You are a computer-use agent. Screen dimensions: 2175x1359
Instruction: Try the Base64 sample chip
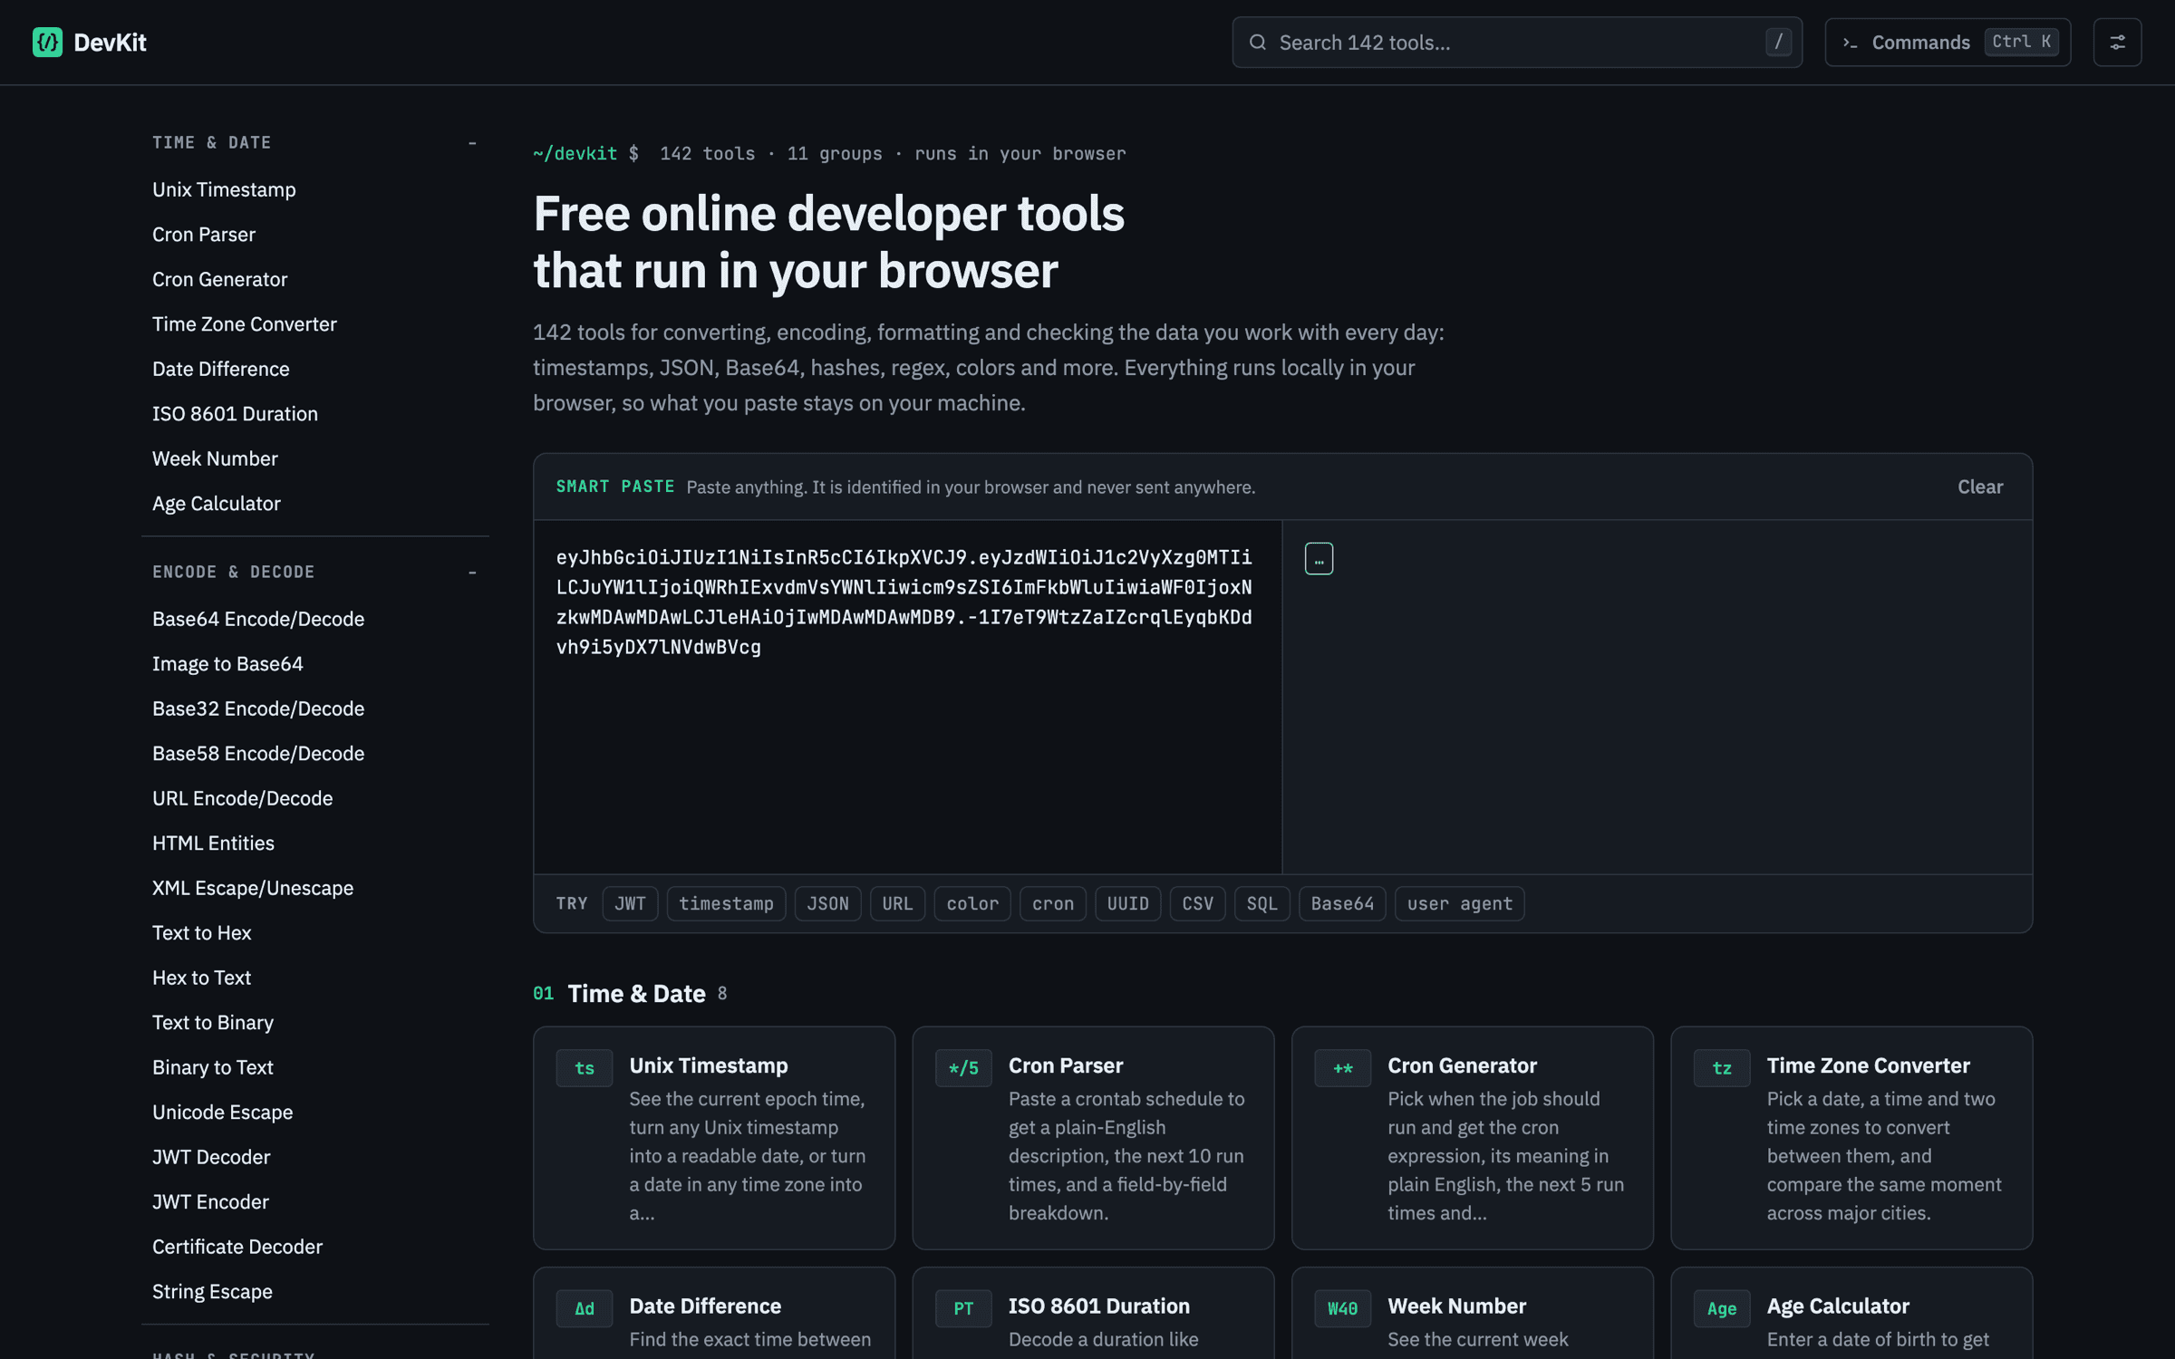(1342, 903)
